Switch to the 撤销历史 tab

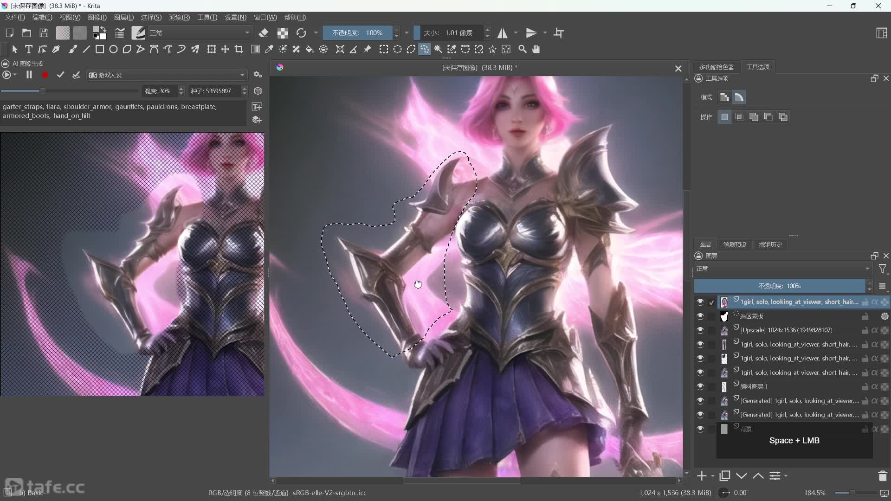(770, 244)
